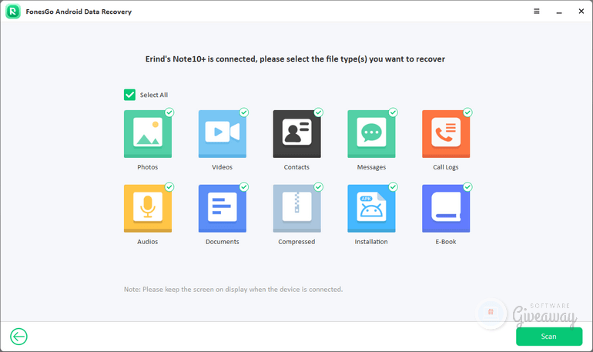
Task: Choose the Compressed zip file icon
Action: (296, 209)
